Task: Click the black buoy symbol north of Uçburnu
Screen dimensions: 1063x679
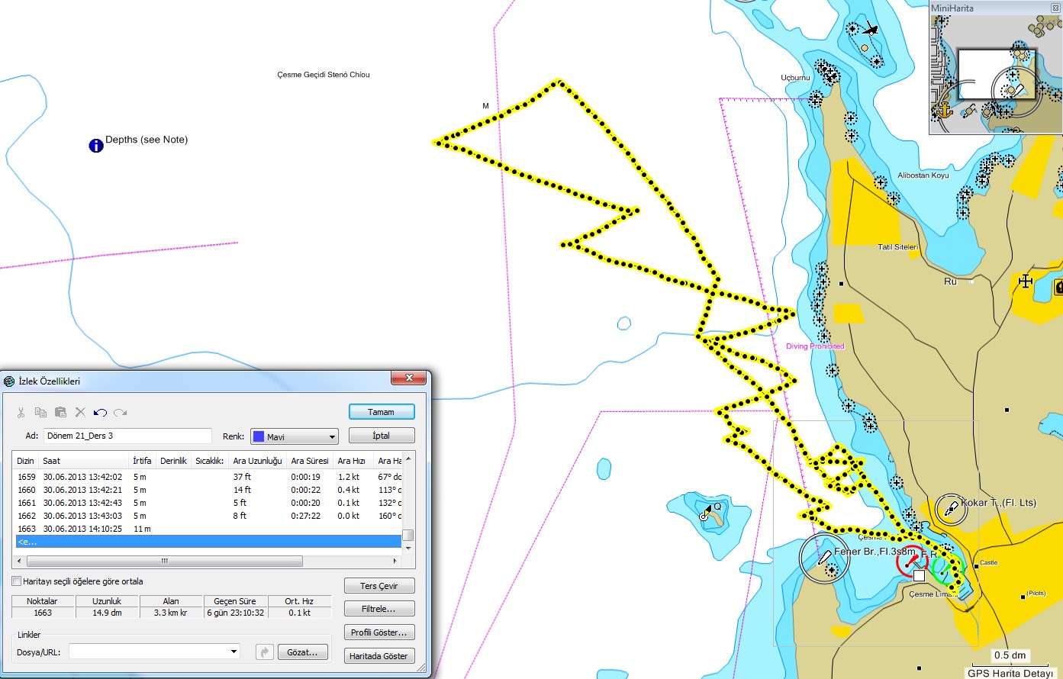Action: [869, 30]
